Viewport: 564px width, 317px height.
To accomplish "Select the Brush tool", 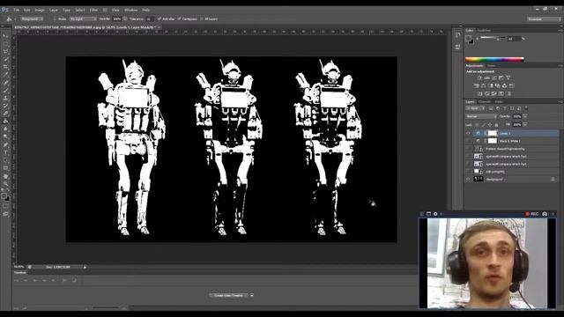I will coord(5,90).
